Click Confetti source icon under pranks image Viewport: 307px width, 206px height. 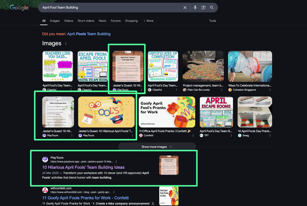(141, 135)
